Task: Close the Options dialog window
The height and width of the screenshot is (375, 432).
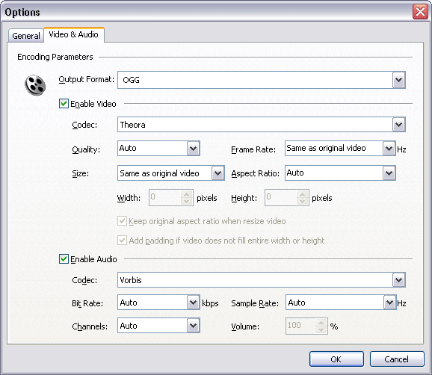Action: tap(420, 12)
